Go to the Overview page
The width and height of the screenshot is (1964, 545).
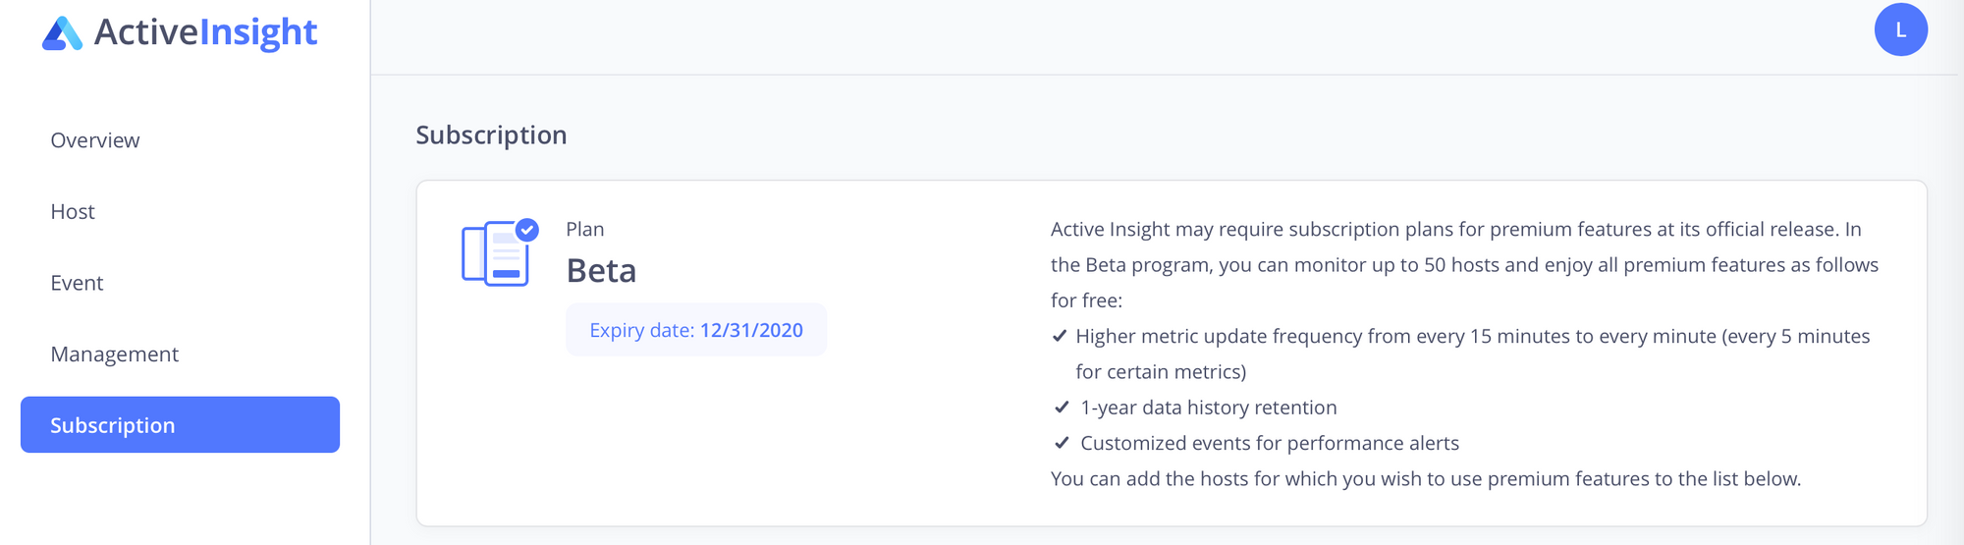coord(95,140)
